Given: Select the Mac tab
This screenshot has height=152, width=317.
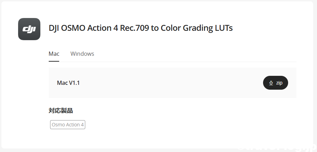Looking at the screenshot, I should [x=54, y=54].
